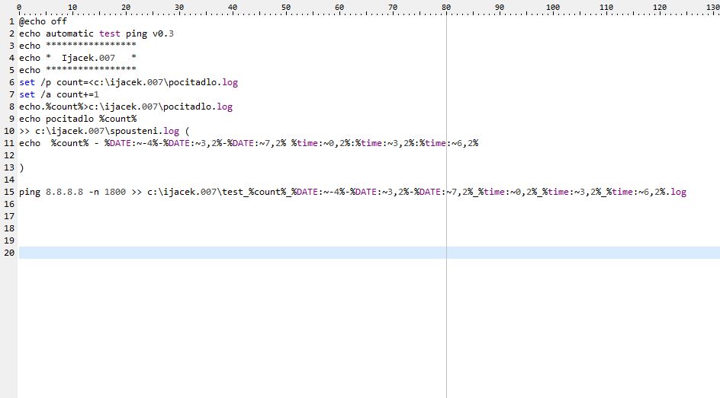Click ruler mark 50 on the column ruler
720x398 pixels.
[285, 7]
